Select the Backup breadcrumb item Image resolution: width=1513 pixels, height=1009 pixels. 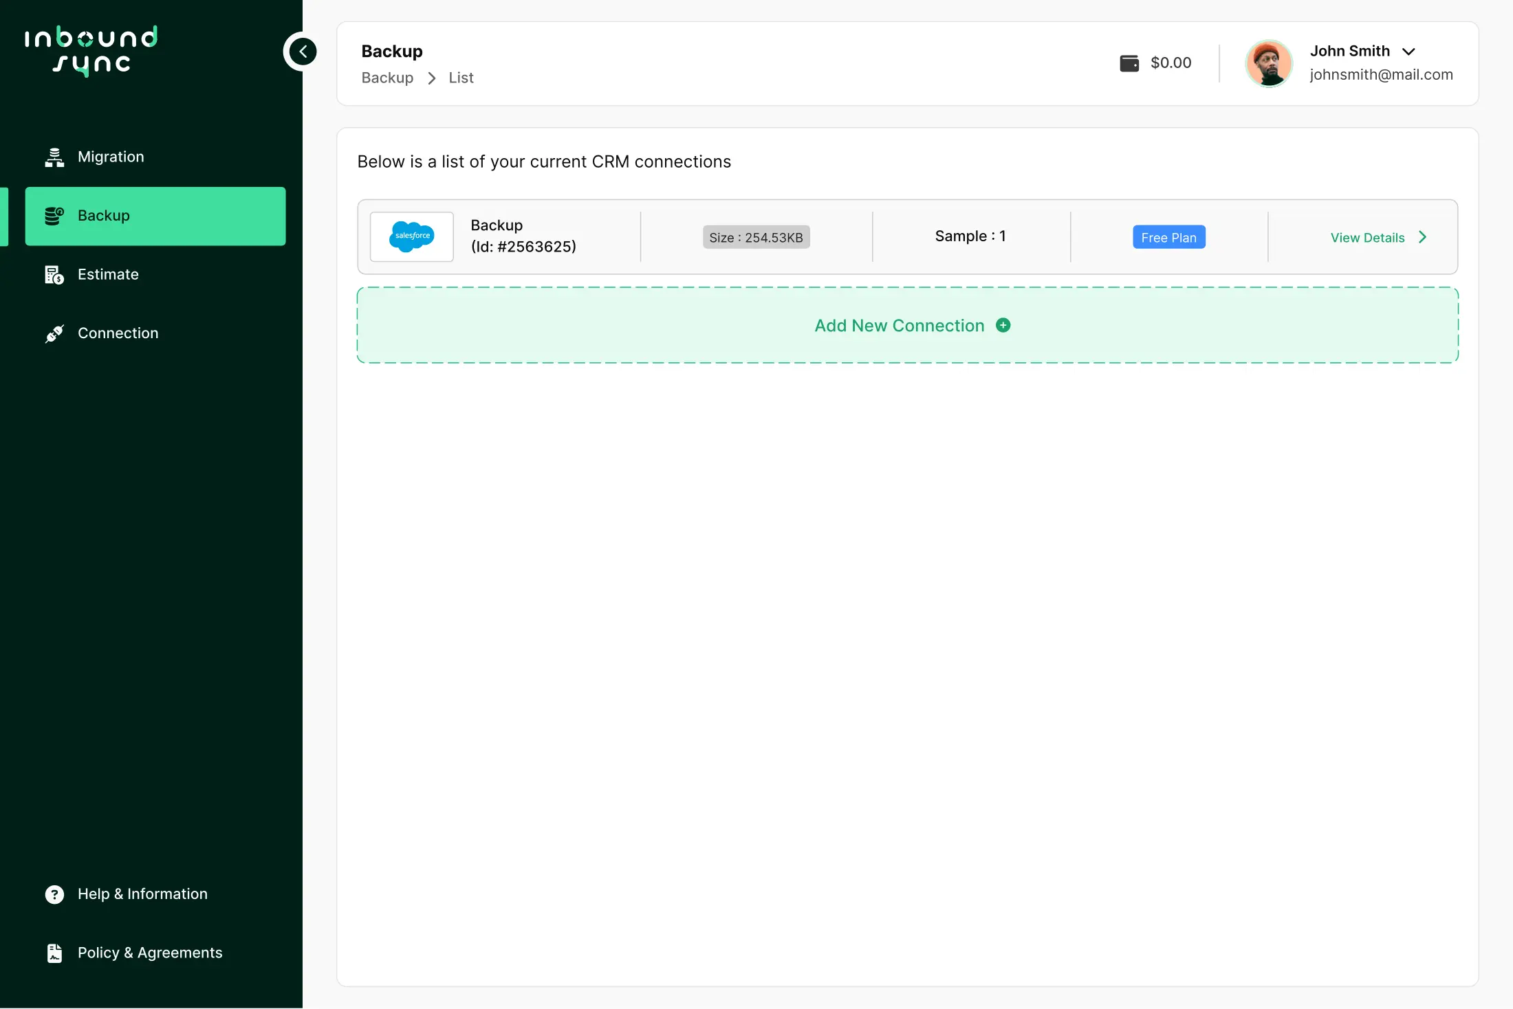pos(387,78)
